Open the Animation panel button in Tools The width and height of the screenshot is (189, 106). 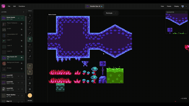(30, 90)
